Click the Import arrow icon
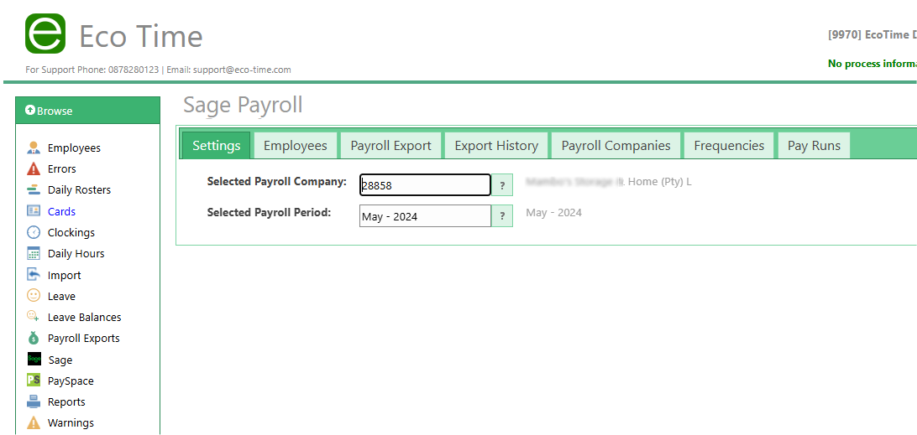Viewport: 917px width, 435px height. click(x=34, y=274)
